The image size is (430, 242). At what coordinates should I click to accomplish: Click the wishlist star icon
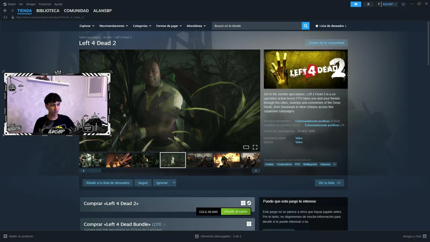point(317,26)
